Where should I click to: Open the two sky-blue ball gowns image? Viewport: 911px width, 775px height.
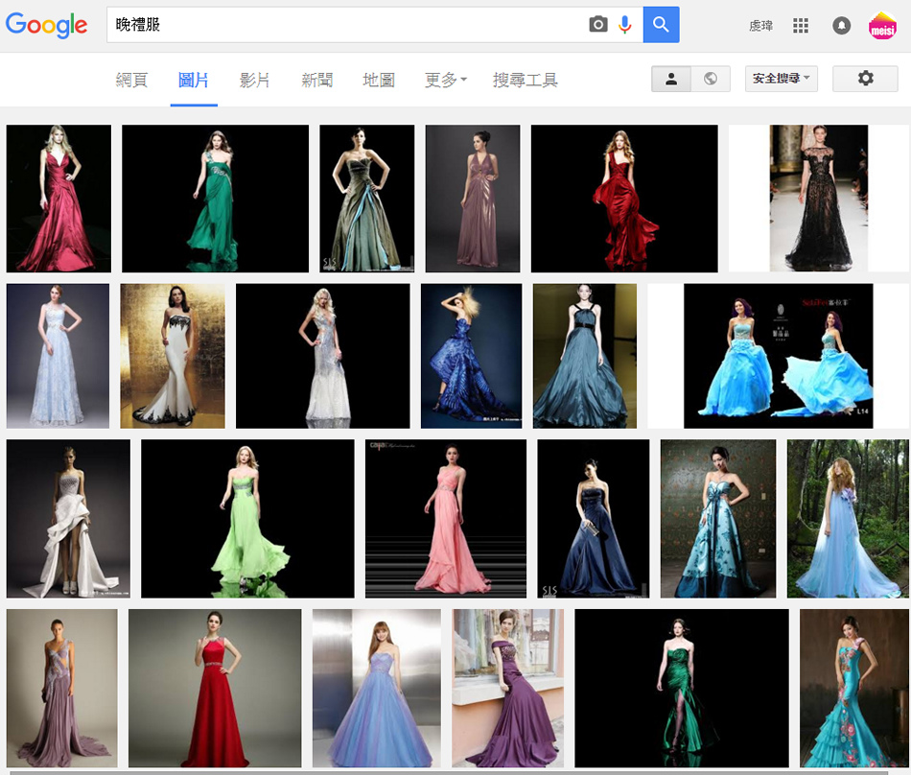[778, 356]
